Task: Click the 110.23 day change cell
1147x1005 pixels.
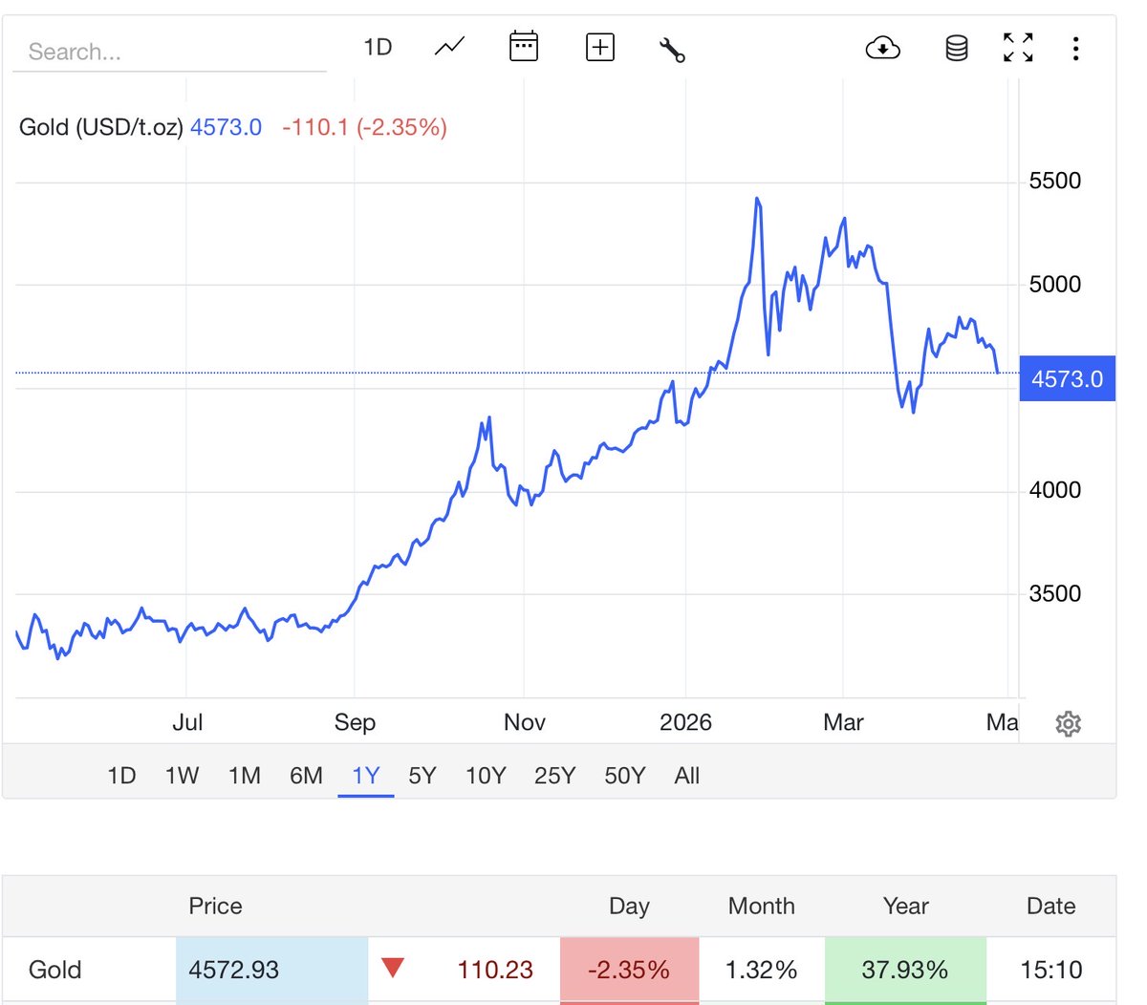Action: pyautogui.click(x=495, y=970)
